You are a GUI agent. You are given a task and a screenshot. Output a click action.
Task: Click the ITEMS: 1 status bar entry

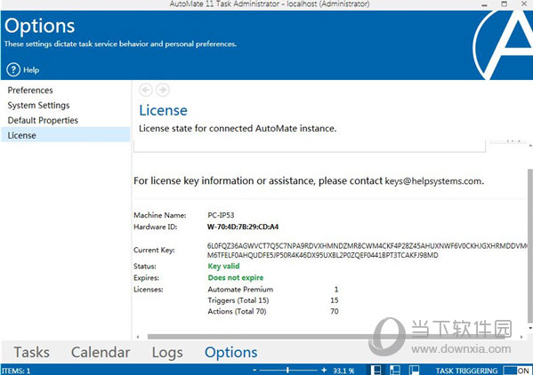16,371
